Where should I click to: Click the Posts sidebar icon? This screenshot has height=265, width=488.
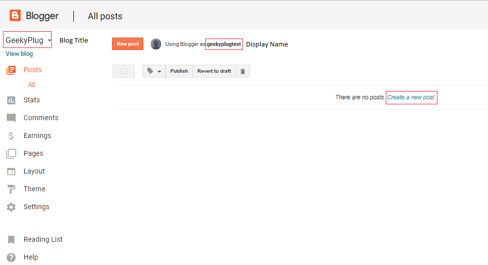tap(11, 70)
